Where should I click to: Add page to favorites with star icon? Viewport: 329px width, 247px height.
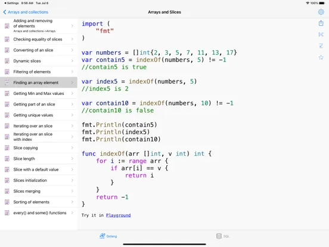321,57
